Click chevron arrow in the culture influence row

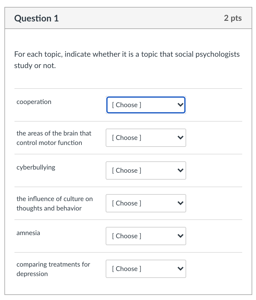tap(180, 203)
